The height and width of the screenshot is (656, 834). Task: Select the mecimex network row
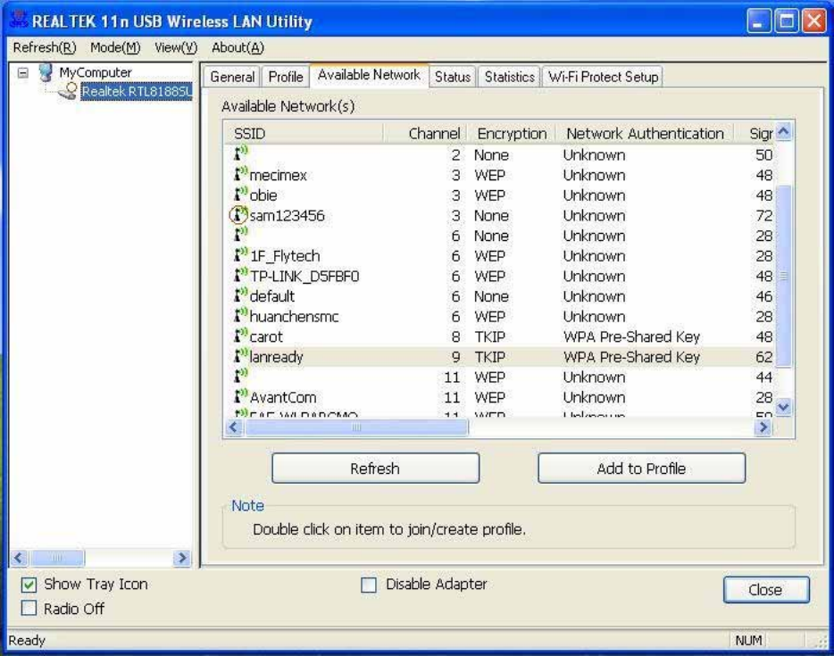(499, 175)
